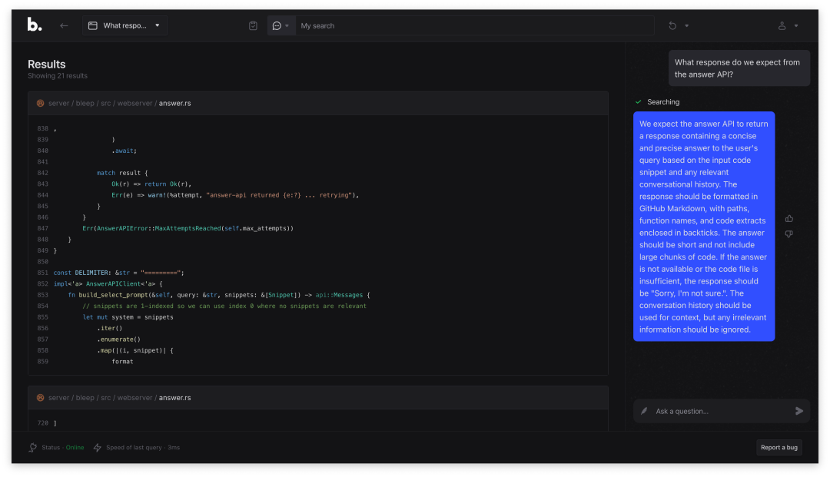830x477 pixels.
Task: Focus the 'Ask a question...' field
Action: [722, 411]
